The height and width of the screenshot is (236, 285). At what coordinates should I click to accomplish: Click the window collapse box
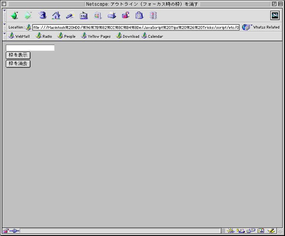tap(280, 4)
